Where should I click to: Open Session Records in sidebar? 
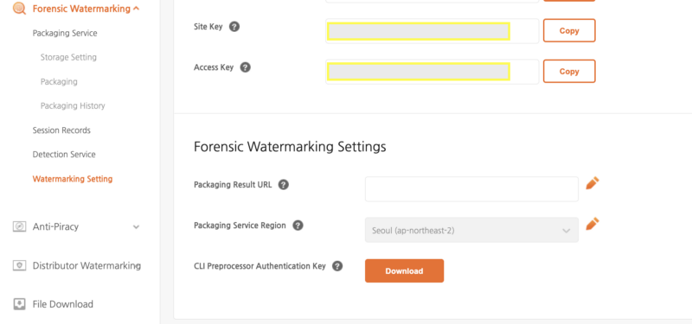tap(61, 130)
